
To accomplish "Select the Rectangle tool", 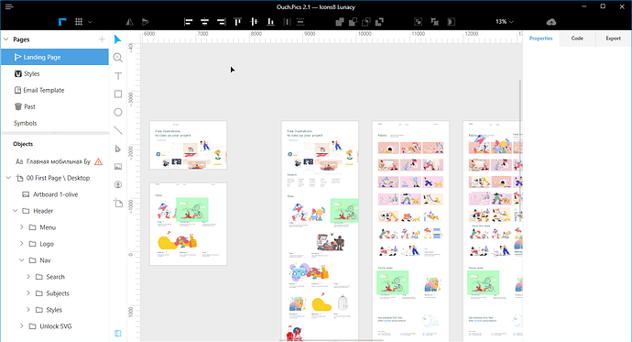I will 117,94.
